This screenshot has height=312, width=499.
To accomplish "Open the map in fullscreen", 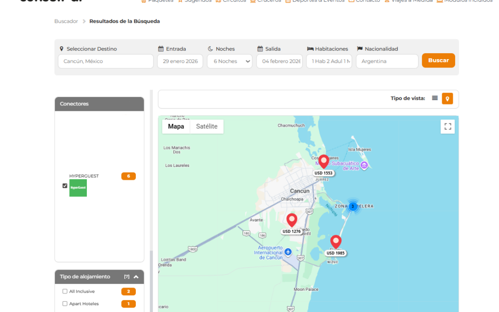I will tap(447, 127).
